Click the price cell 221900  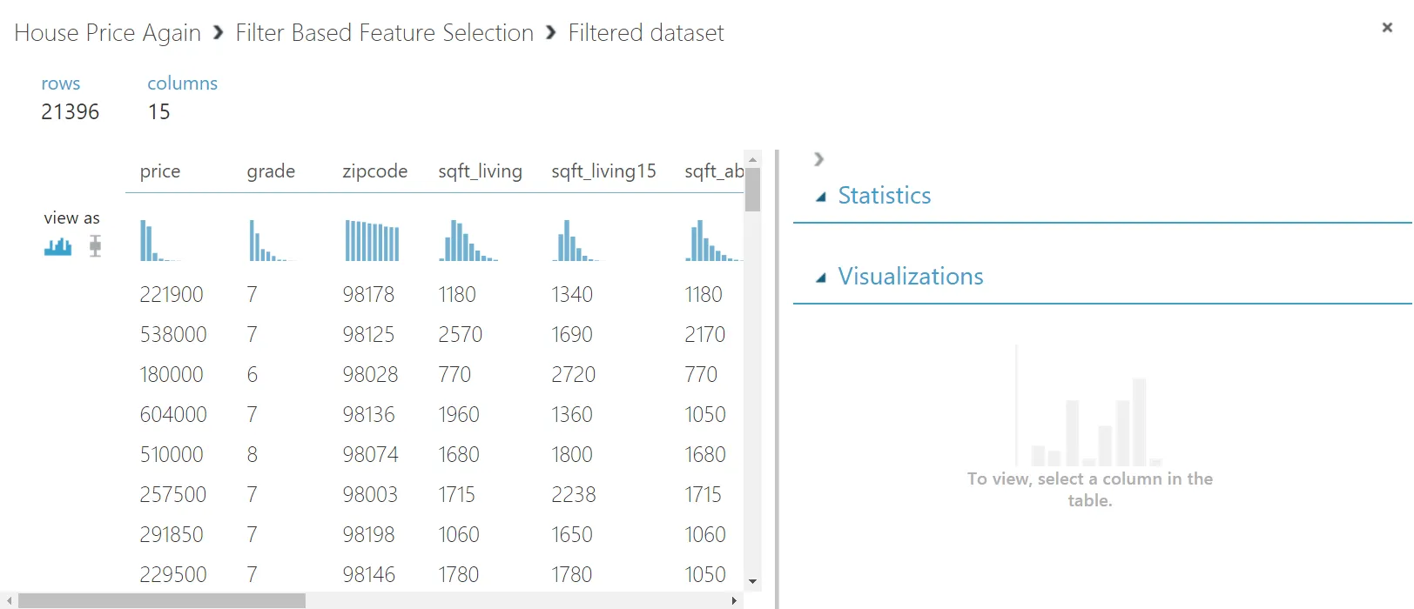pos(172,295)
